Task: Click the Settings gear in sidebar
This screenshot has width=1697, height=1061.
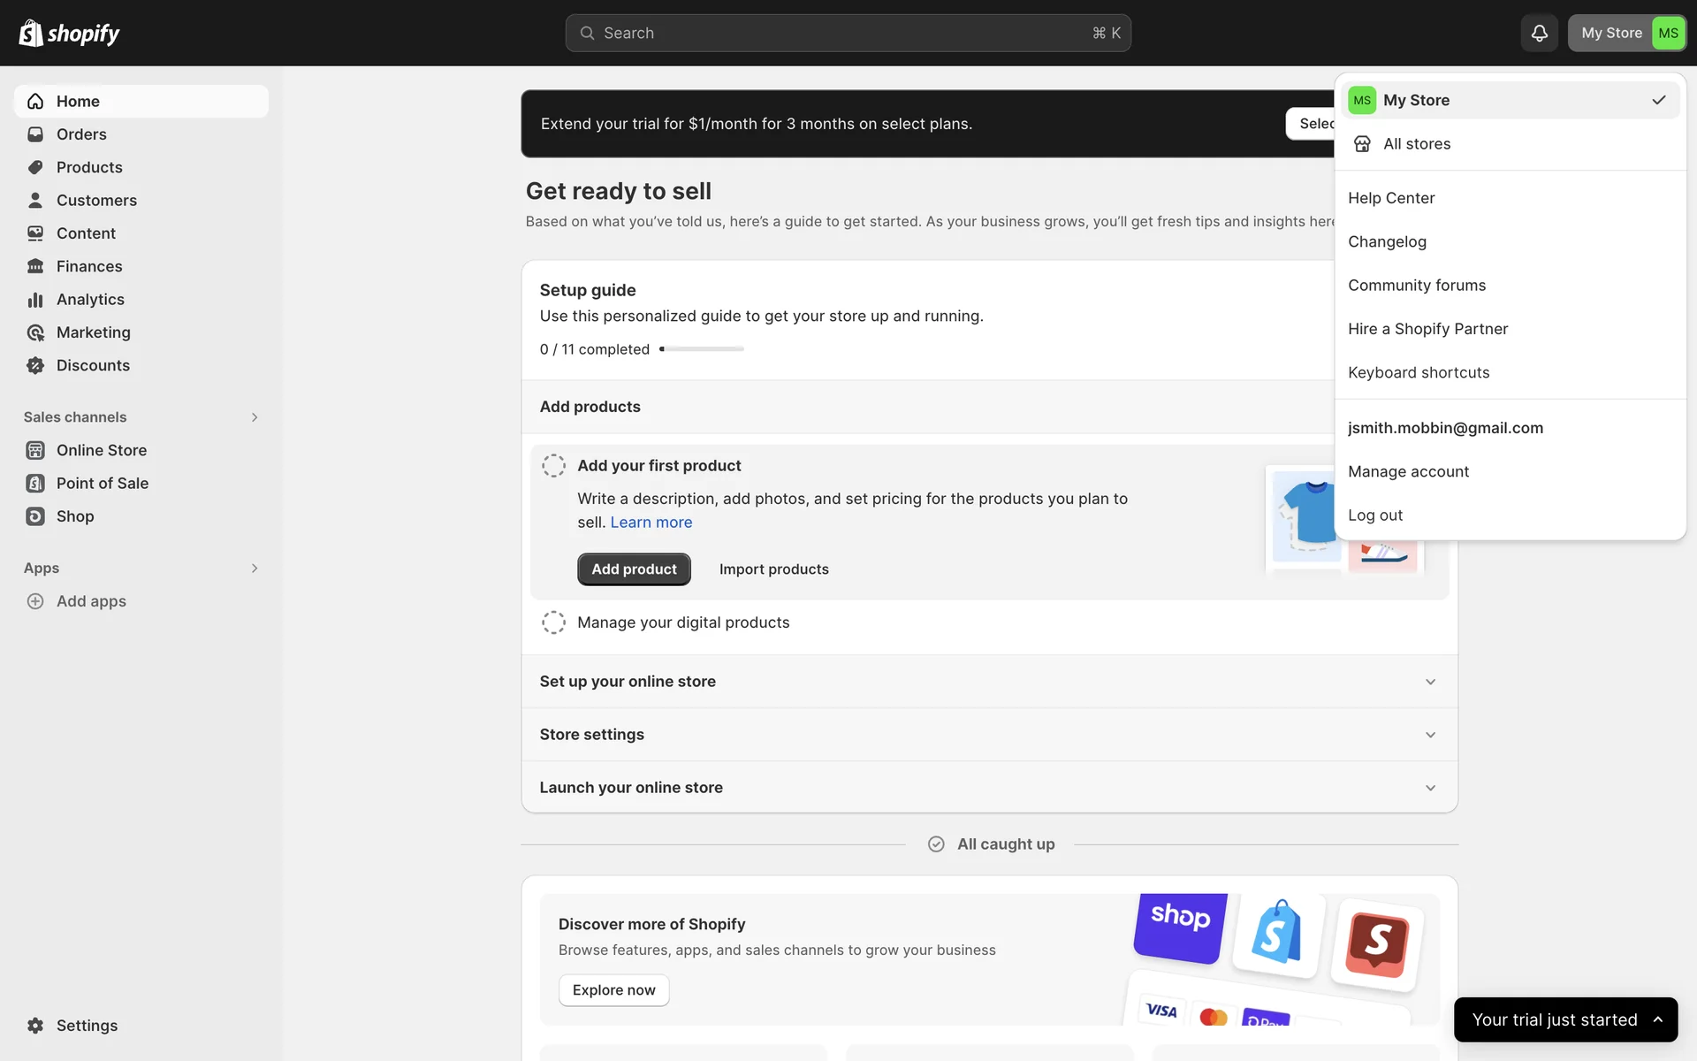Action: [35, 1025]
